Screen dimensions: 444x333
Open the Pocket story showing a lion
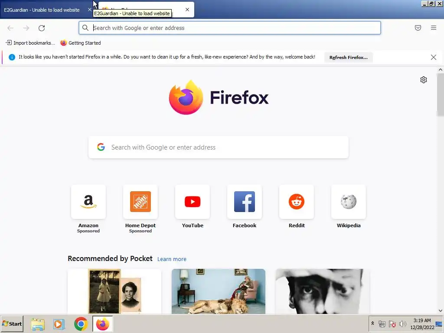coord(219,291)
